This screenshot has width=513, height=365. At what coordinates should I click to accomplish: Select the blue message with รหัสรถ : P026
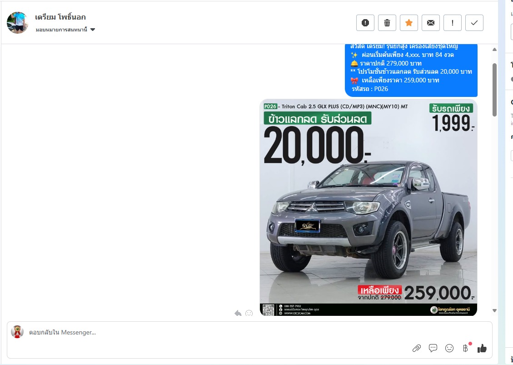click(411, 70)
